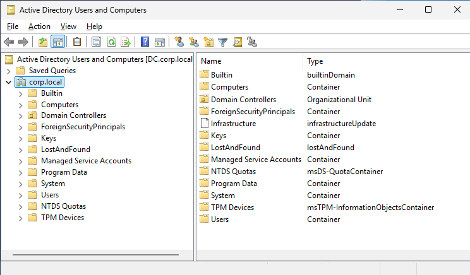Viewport: 470px width, 275px height.
Task: Click the Find objects toolbar icon
Action: pos(238,42)
